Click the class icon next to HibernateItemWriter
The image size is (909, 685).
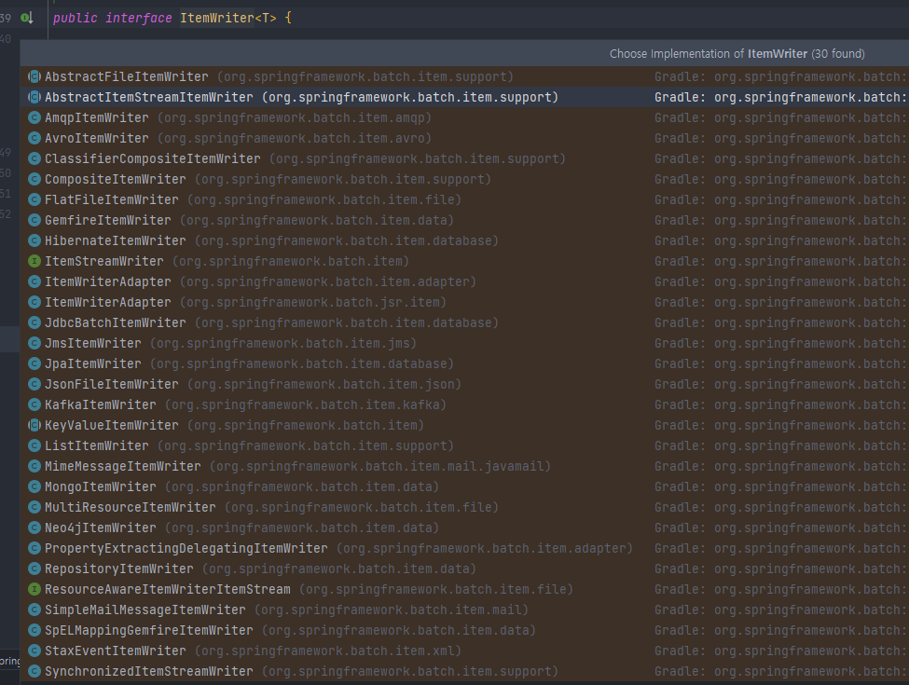(34, 240)
